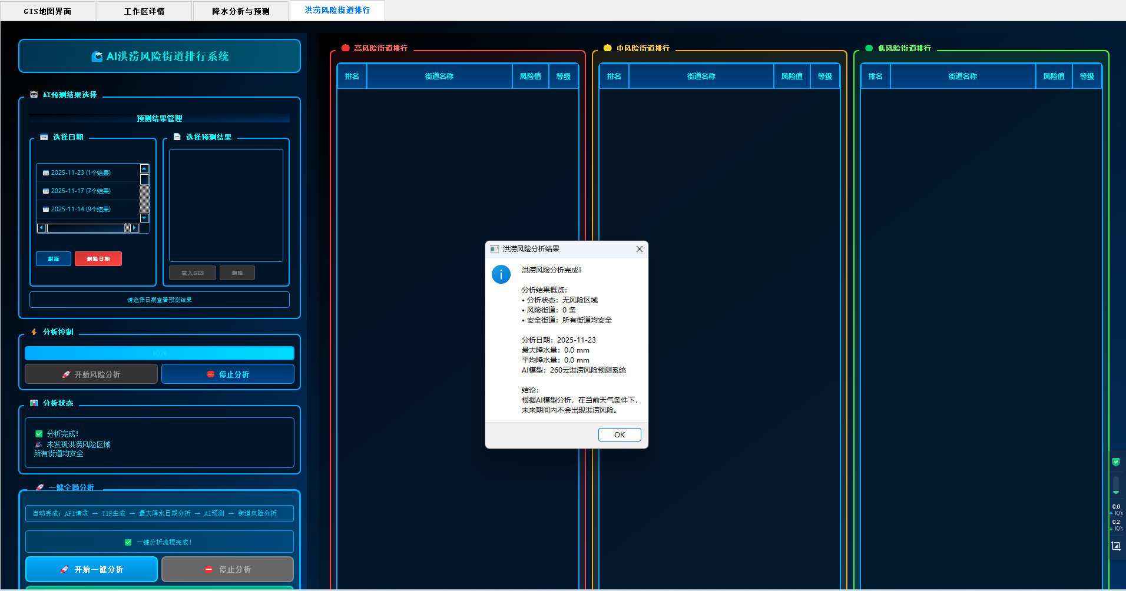Click the green low-risk ranking indicator dot
The image size is (1126, 591).
coord(869,48)
